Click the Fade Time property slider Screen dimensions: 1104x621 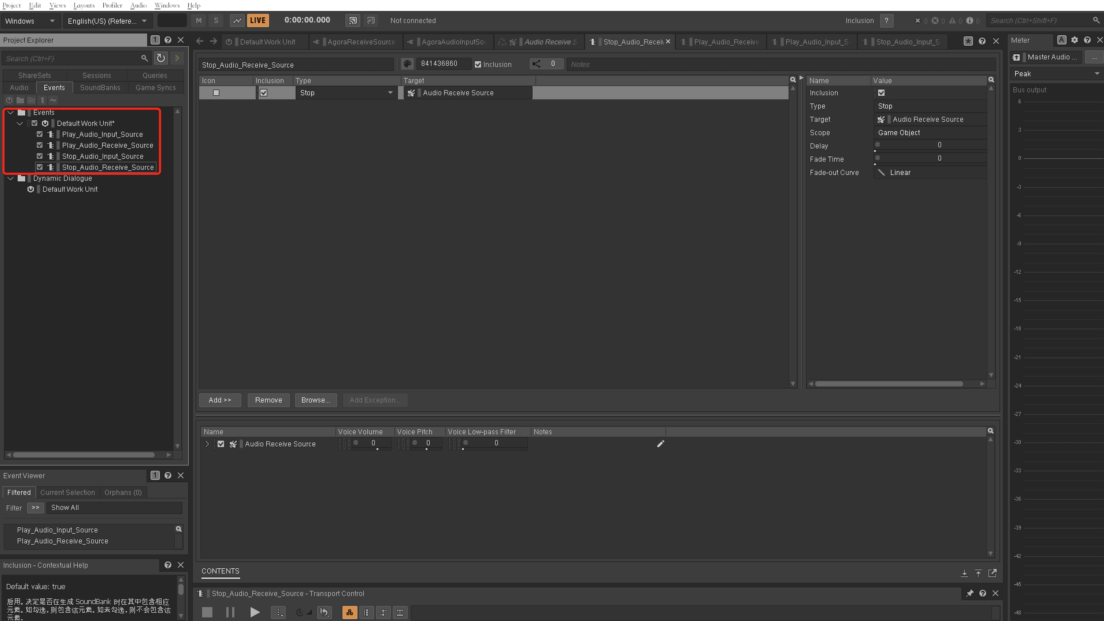(930, 159)
